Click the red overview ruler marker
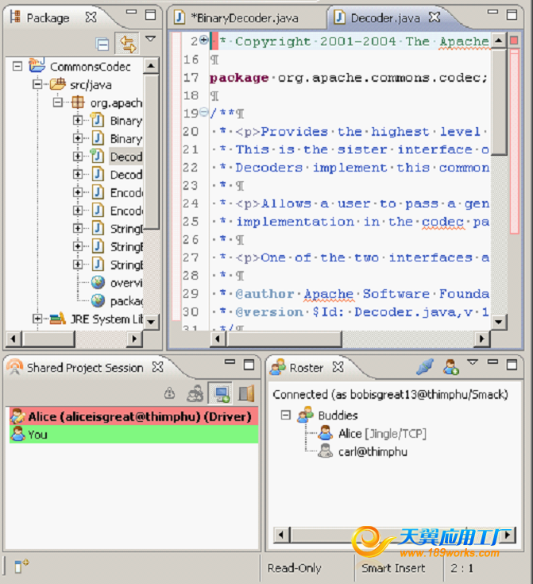The width and height of the screenshot is (533, 584). click(x=515, y=41)
